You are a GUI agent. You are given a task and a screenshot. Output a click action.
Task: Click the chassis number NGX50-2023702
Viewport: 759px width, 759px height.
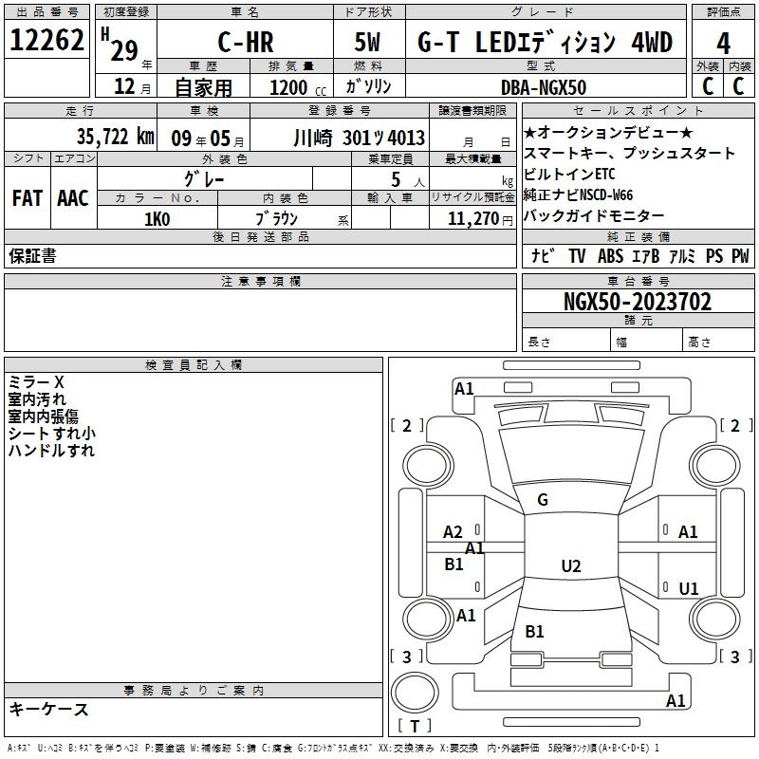(x=638, y=302)
